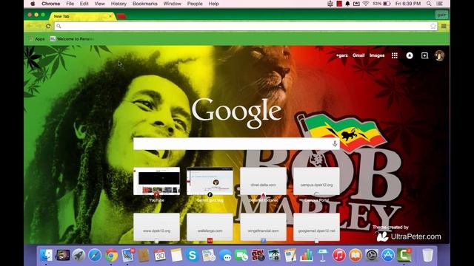Reload the page with the refresh icon
The height and width of the screenshot is (266, 474).
[48, 27]
